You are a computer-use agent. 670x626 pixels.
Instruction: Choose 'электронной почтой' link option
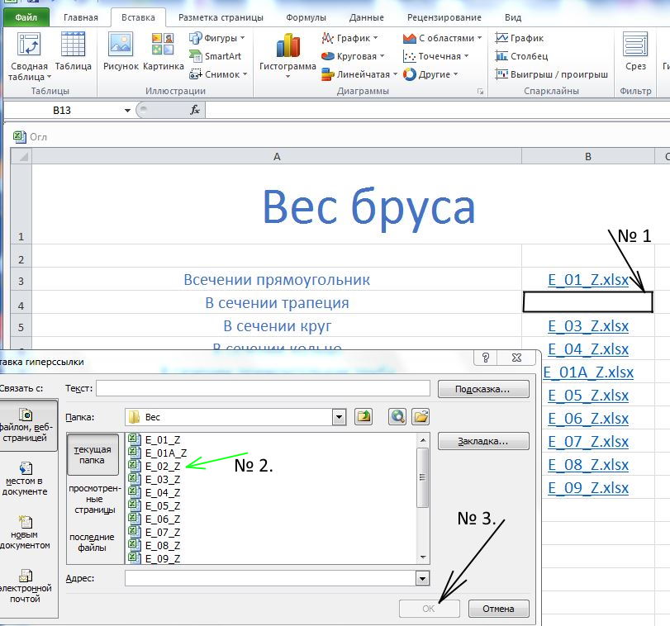pos(26,586)
